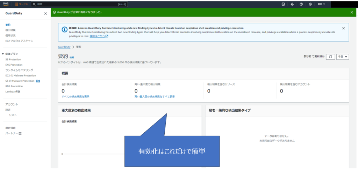Open the パートナー external link
Viewport: 358px width, 170px height.
pyautogui.click(x=14, y=134)
